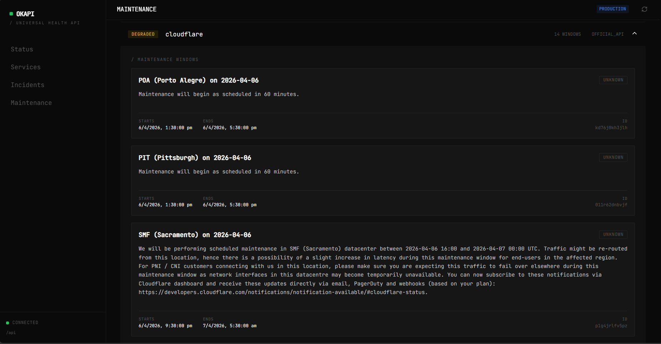This screenshot has width=661, height=344.
Task: Click POA start time 6/4/2026, 1:30:00 pm
Action: tap(165, 128)
